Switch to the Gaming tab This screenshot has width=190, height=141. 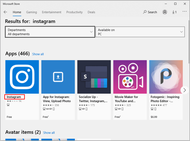point(31,12)
